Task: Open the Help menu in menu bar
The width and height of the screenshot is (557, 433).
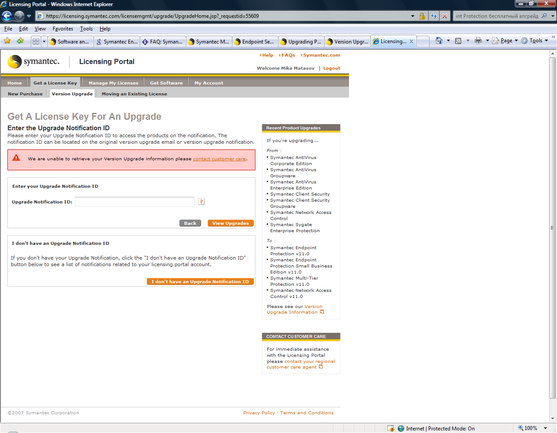Action: [x=105, y=29]
